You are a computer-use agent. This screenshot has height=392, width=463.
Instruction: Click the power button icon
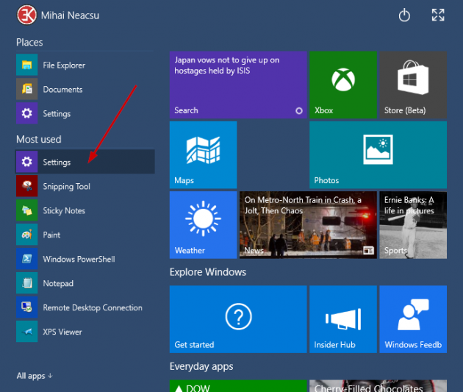coord(404,15)
